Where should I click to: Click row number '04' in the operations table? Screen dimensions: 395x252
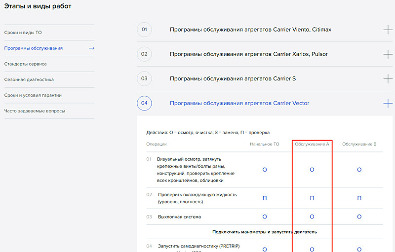[x=149, y=246]
